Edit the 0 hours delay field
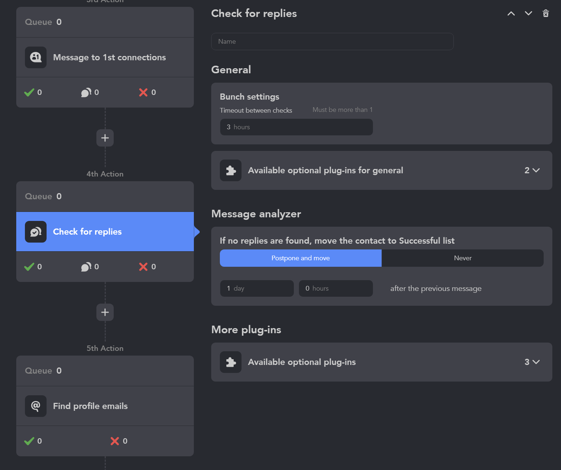The width and height of the screenshot is (561, 470). point(335,288)
